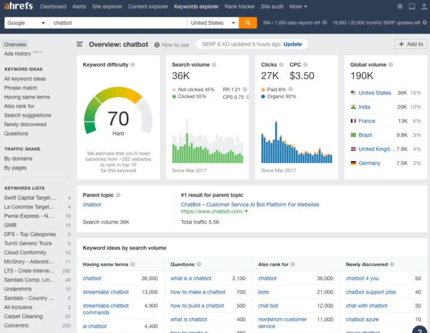The image size is (430, 333).
Task: Click help icon beside Newly discovered header
Action: pos(392,264)
